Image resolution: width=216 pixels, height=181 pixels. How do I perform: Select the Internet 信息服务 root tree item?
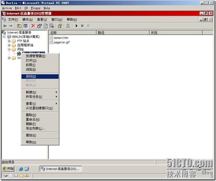click(x=19, y=33)
